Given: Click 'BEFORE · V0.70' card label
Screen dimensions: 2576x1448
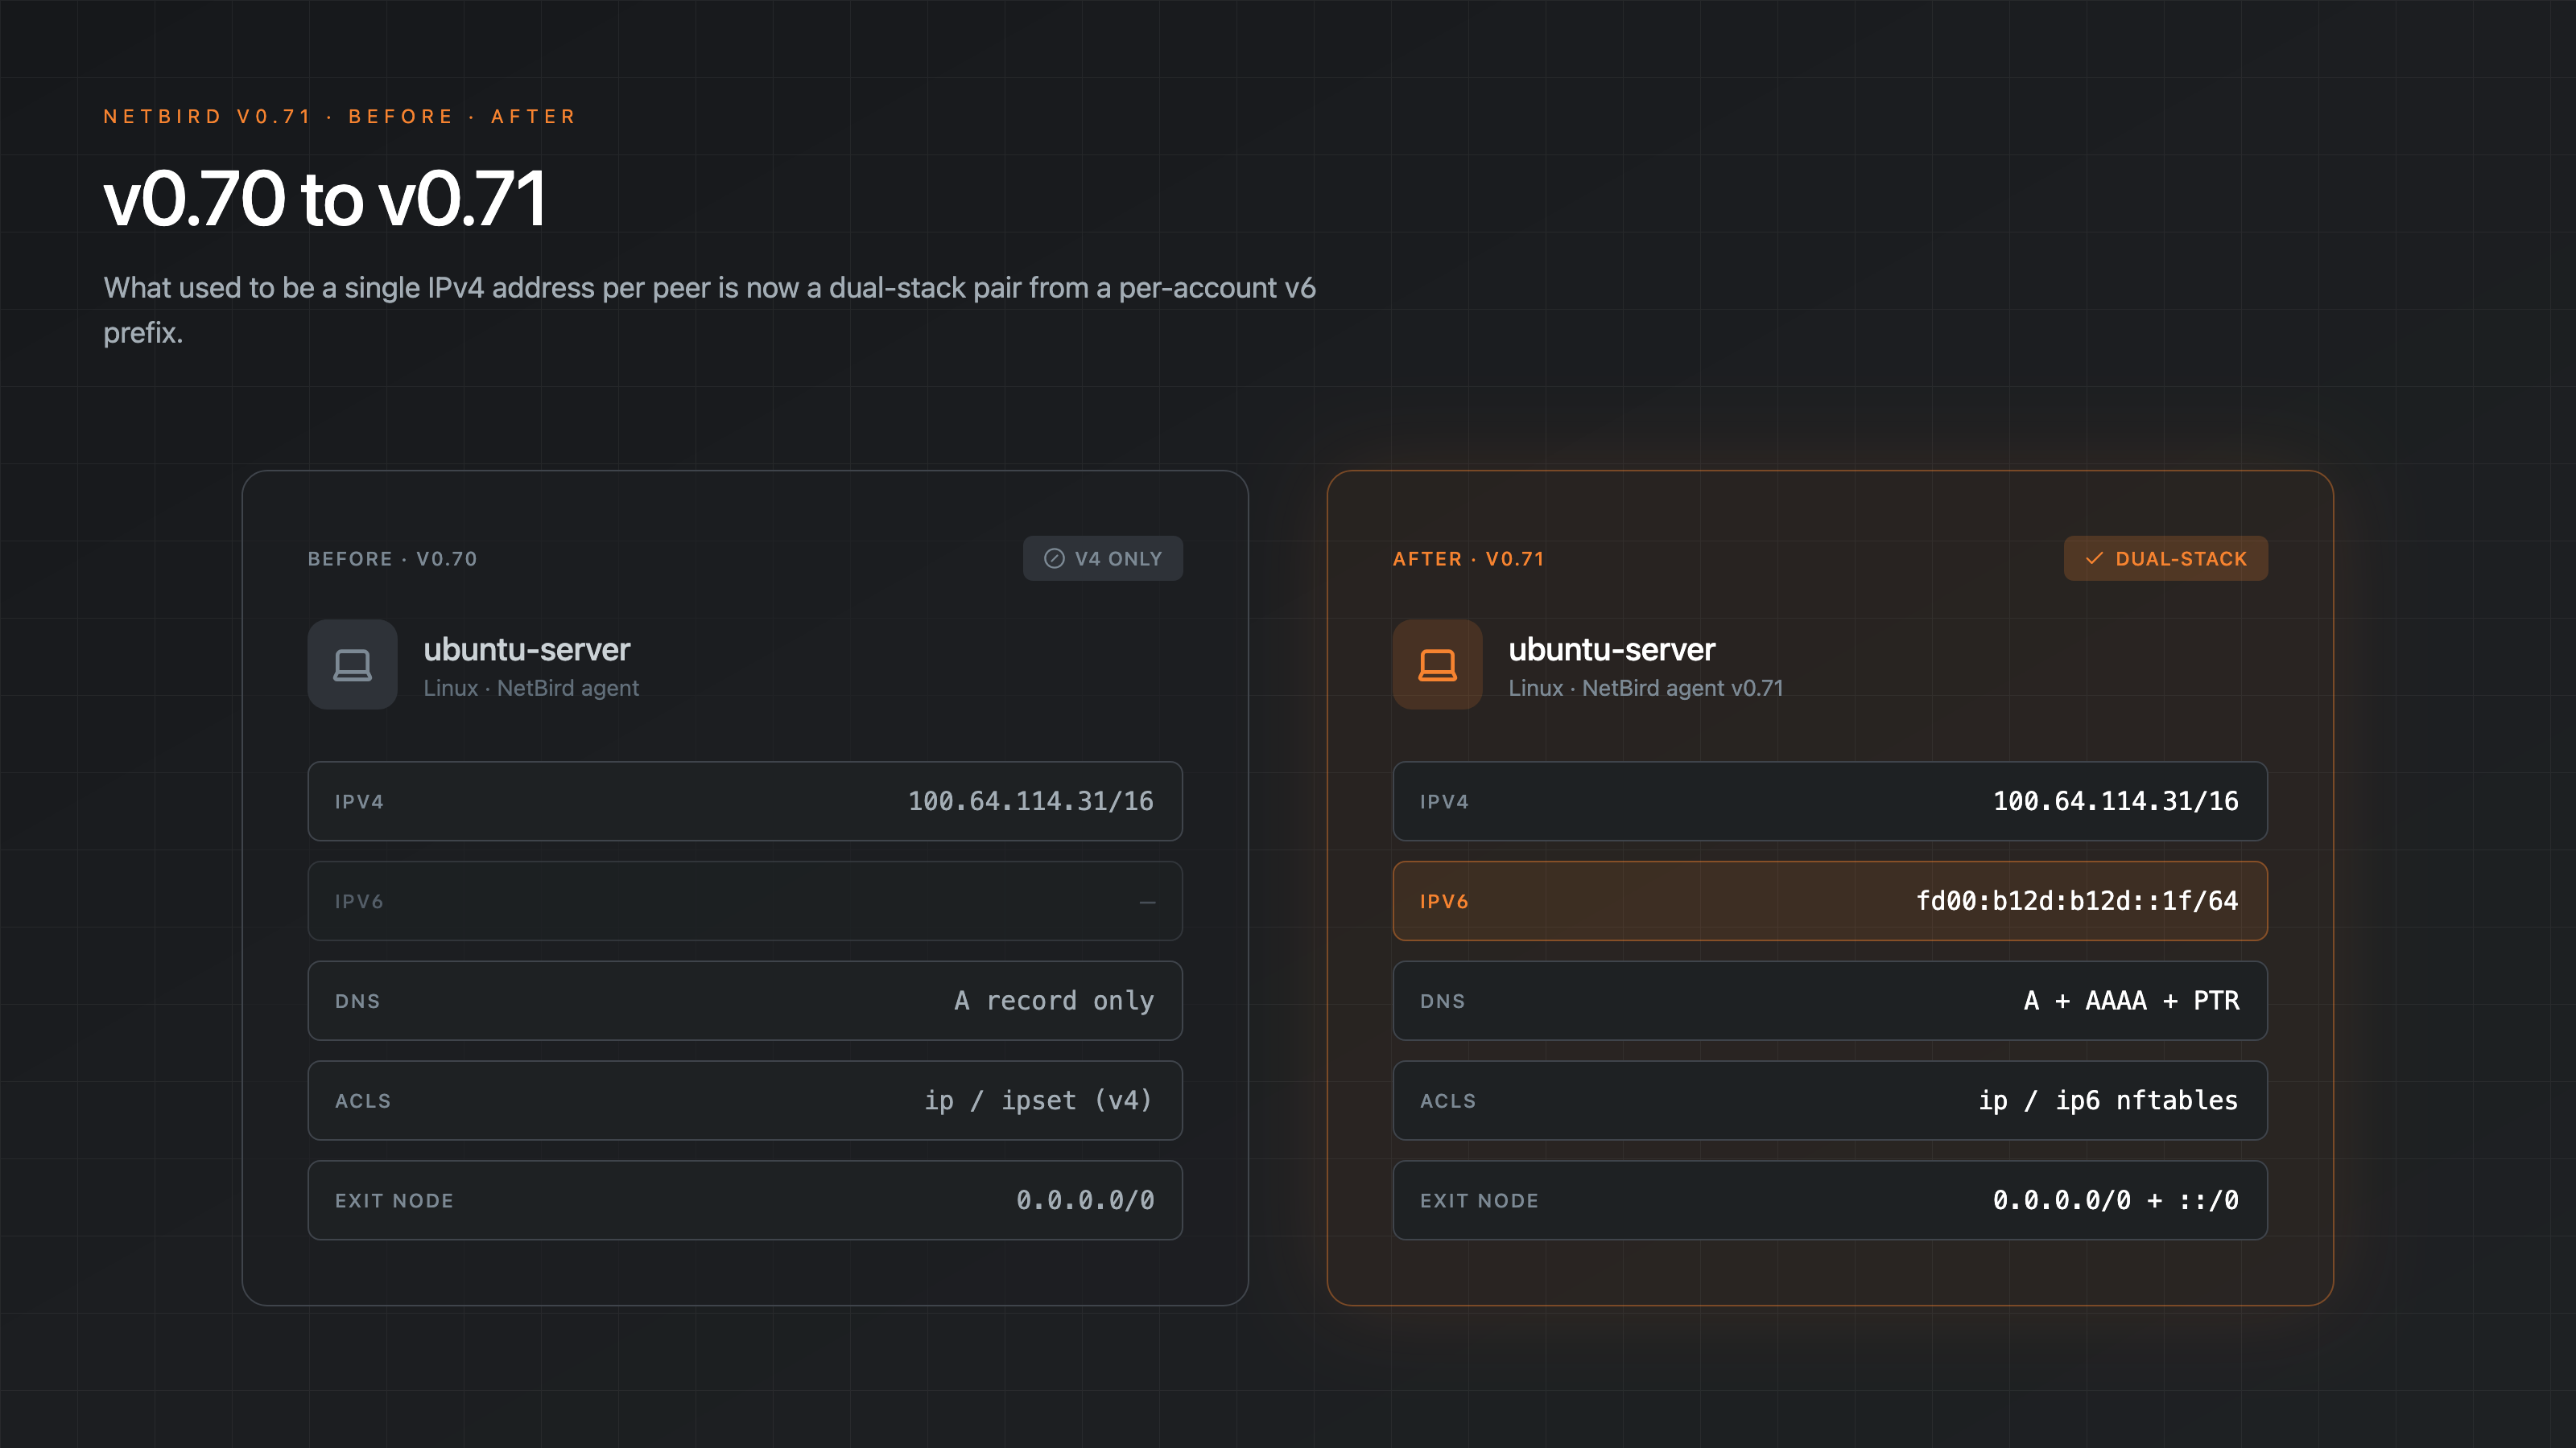Looking at the screenshot, I should [393, 558].
